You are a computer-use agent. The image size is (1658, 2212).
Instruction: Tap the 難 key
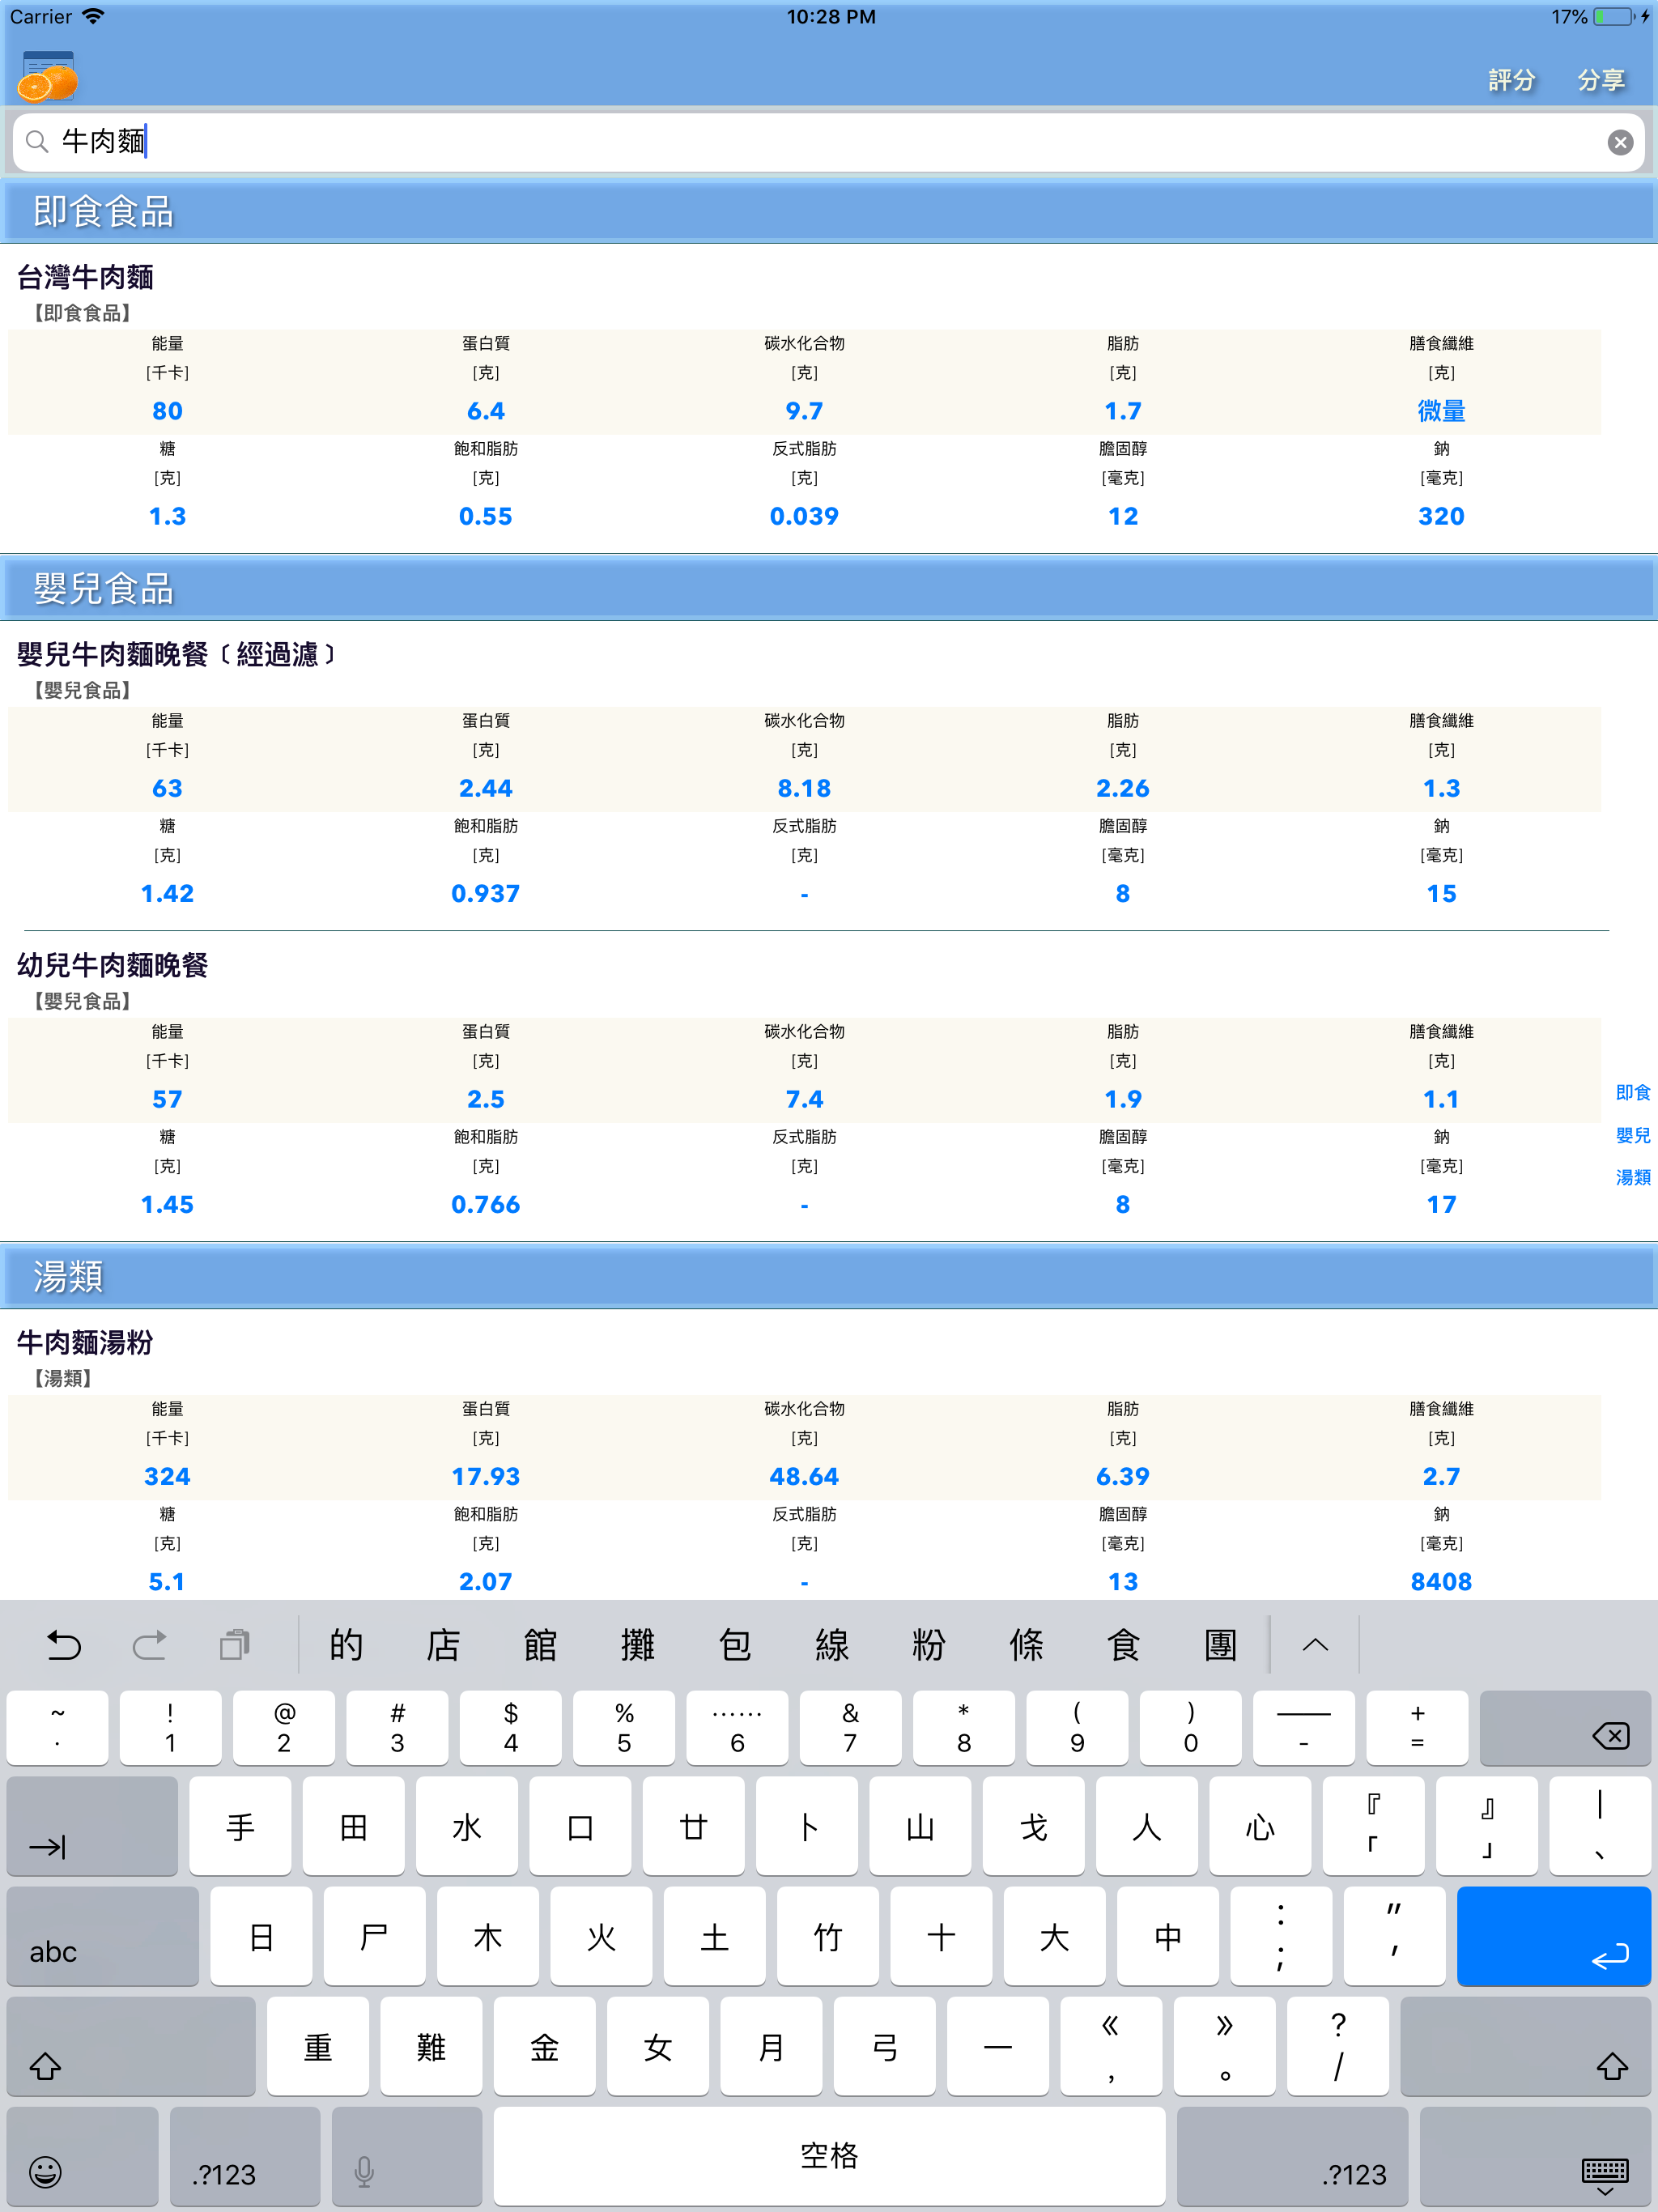pyautogui.click(x=431, y=2046)
